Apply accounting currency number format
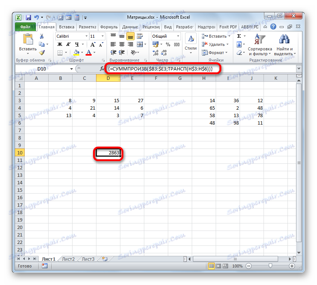This screenshot has width=317, height=285. tap(156, 44)
